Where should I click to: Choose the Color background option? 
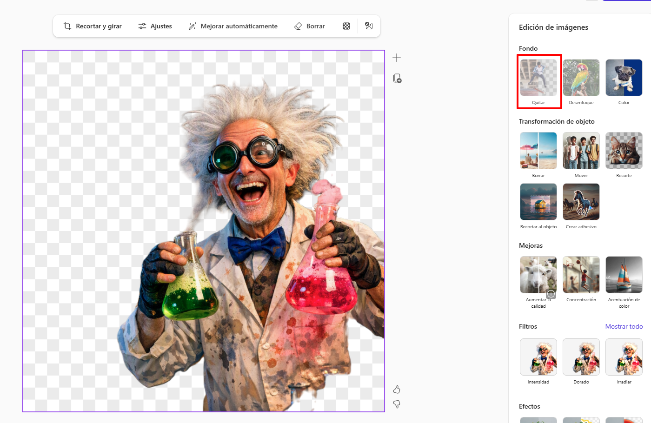[x=624, y=81]
